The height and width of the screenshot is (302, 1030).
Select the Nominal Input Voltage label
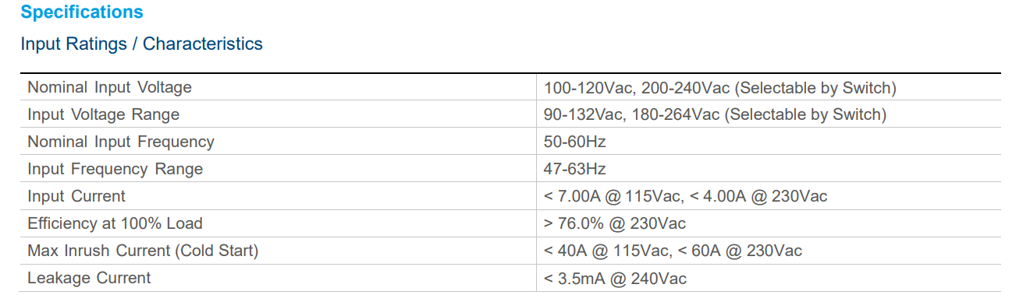109,87
